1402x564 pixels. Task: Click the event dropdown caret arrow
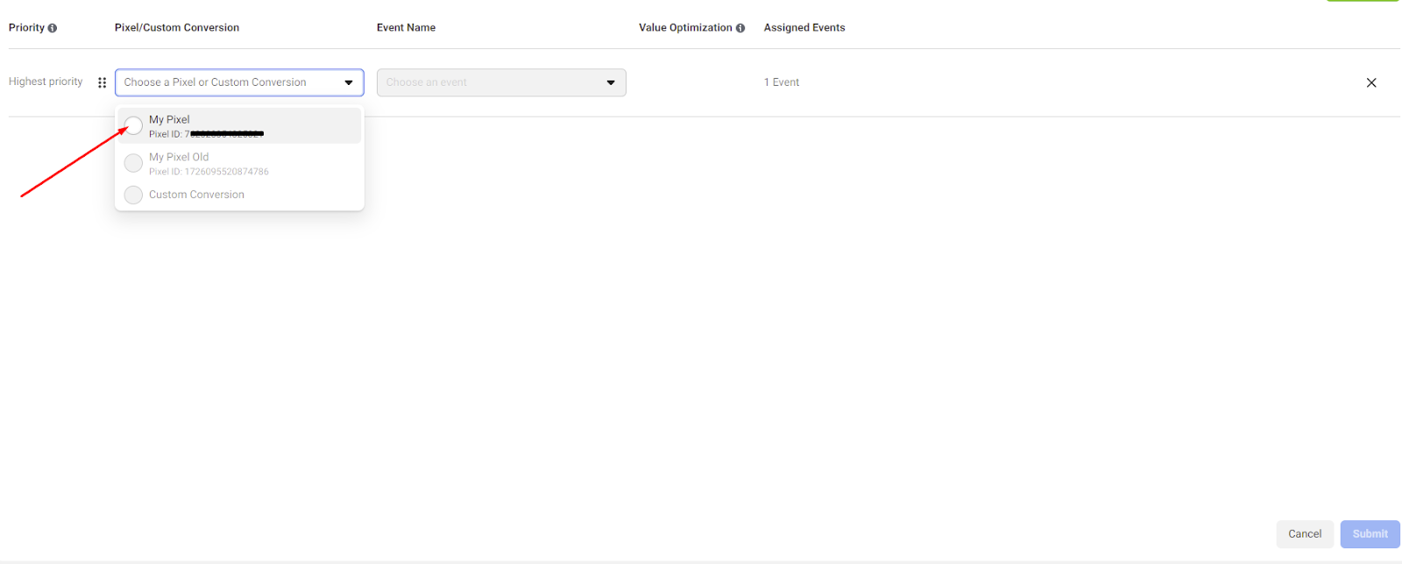(611, 82)
